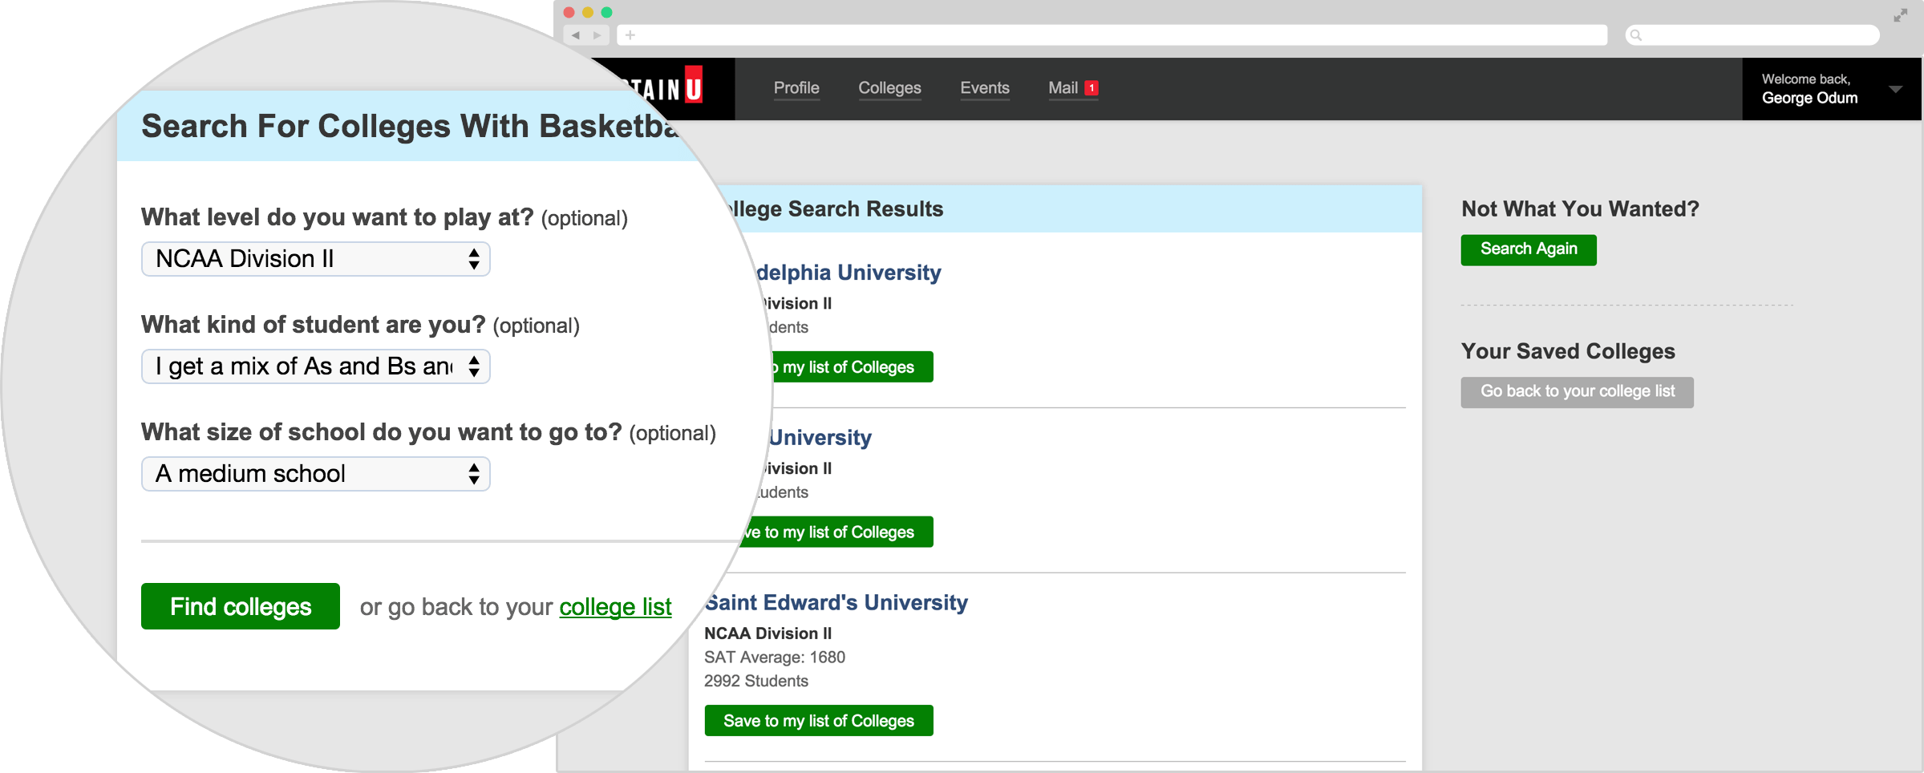Click the browser back navigation arrow
1924x773 pixels.
[574, 35]
